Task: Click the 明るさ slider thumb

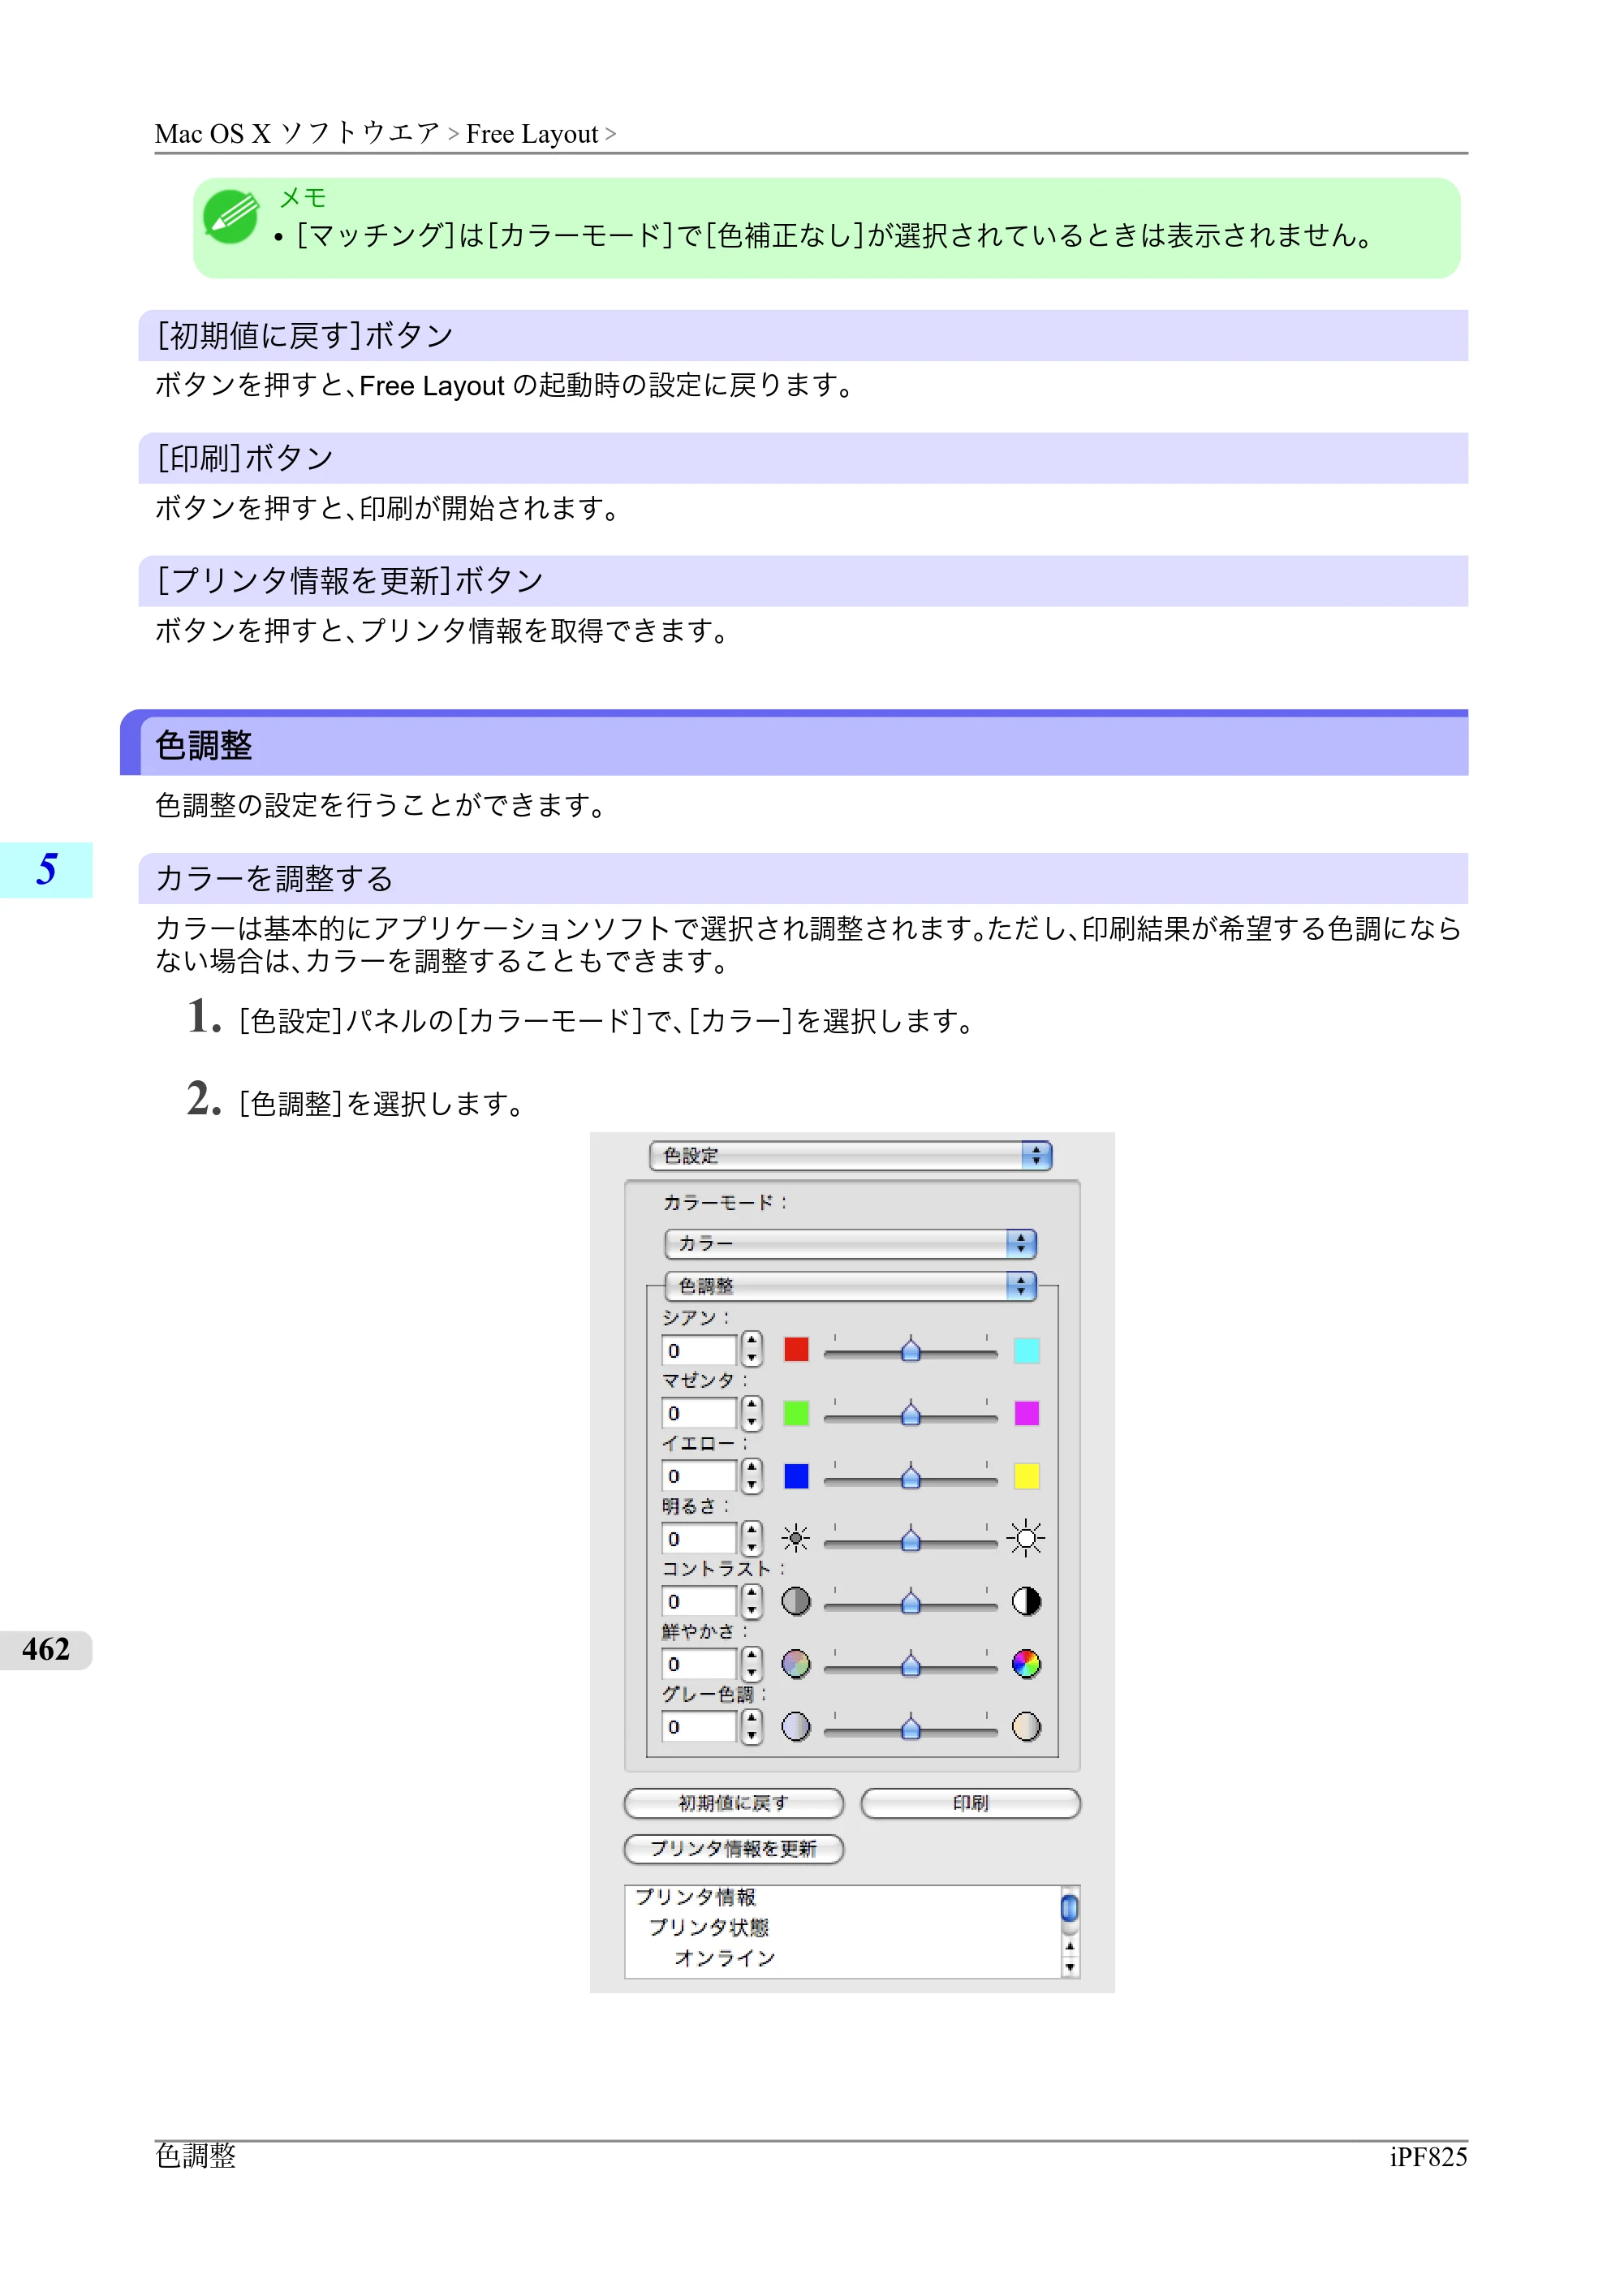Action: point(911,1540)
